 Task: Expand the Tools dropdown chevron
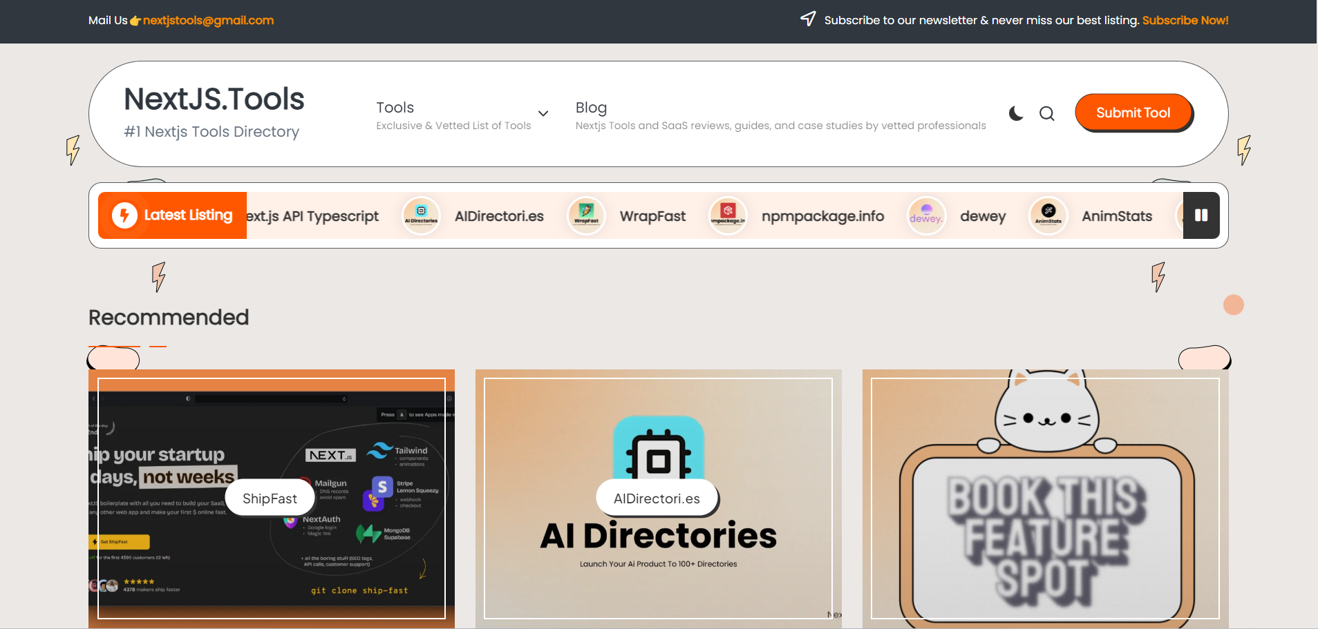[x=543, y=113]
